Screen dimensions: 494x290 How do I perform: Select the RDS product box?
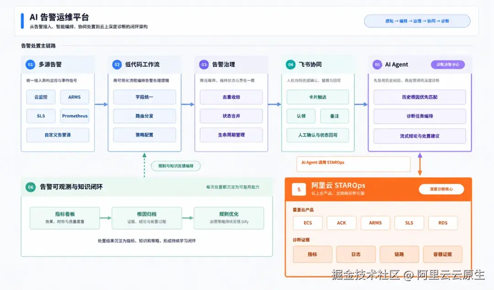(443, 223)
